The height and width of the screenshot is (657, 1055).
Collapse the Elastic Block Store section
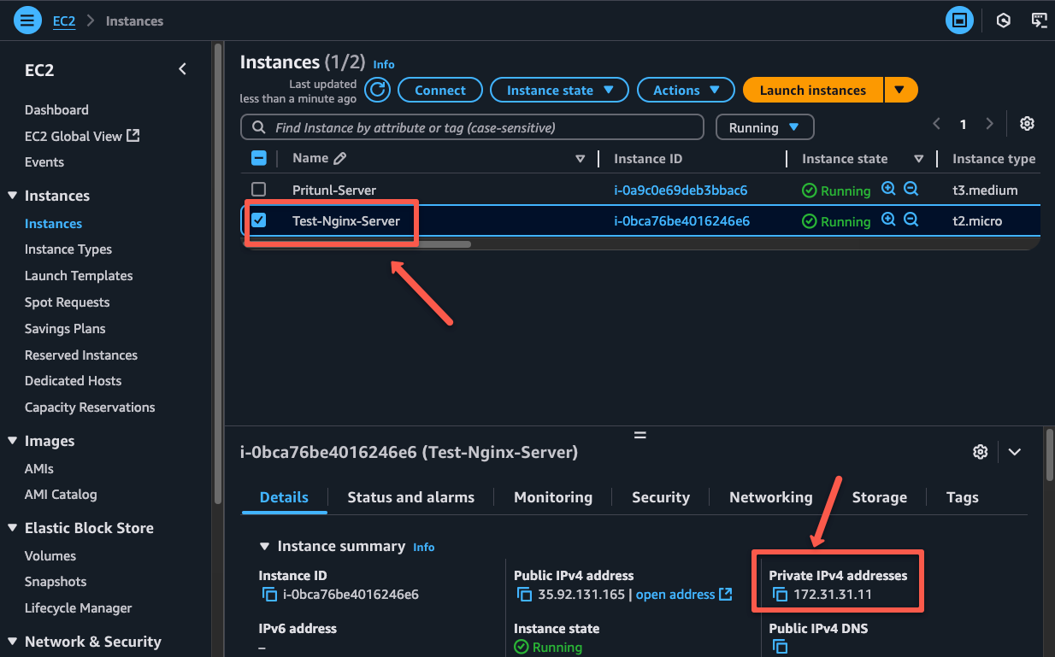[x=12, y=528]
